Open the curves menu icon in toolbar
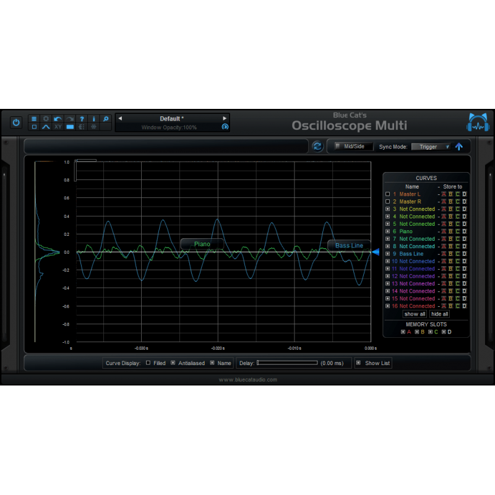 33,119
